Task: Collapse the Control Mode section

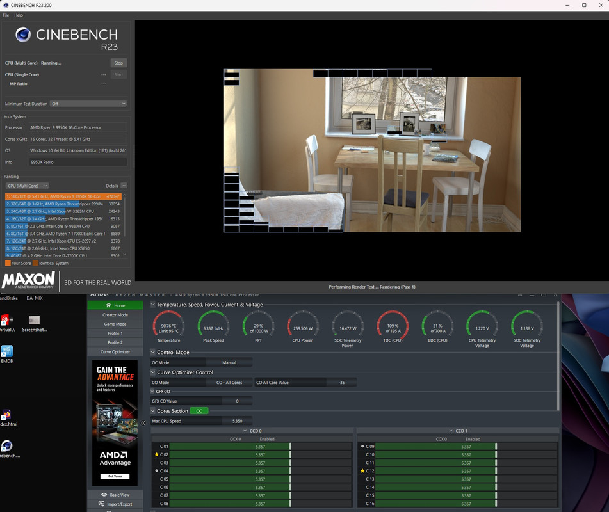Action: pos(153,352)
